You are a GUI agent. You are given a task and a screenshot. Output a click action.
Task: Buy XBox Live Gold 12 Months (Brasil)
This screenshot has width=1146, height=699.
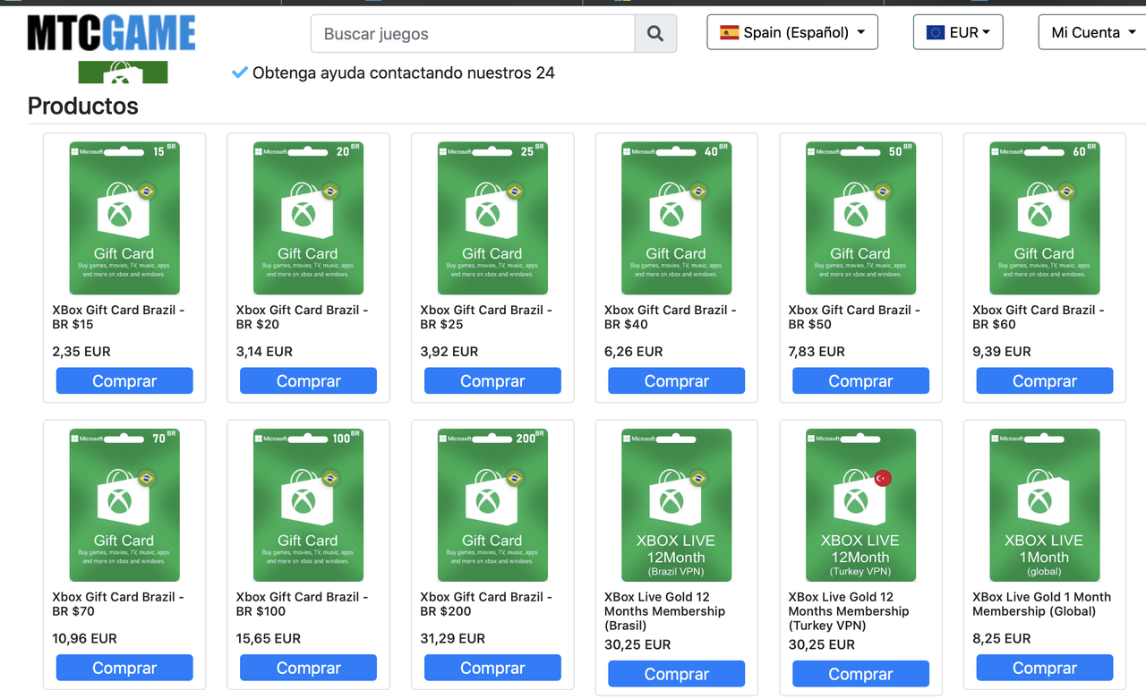677,674
